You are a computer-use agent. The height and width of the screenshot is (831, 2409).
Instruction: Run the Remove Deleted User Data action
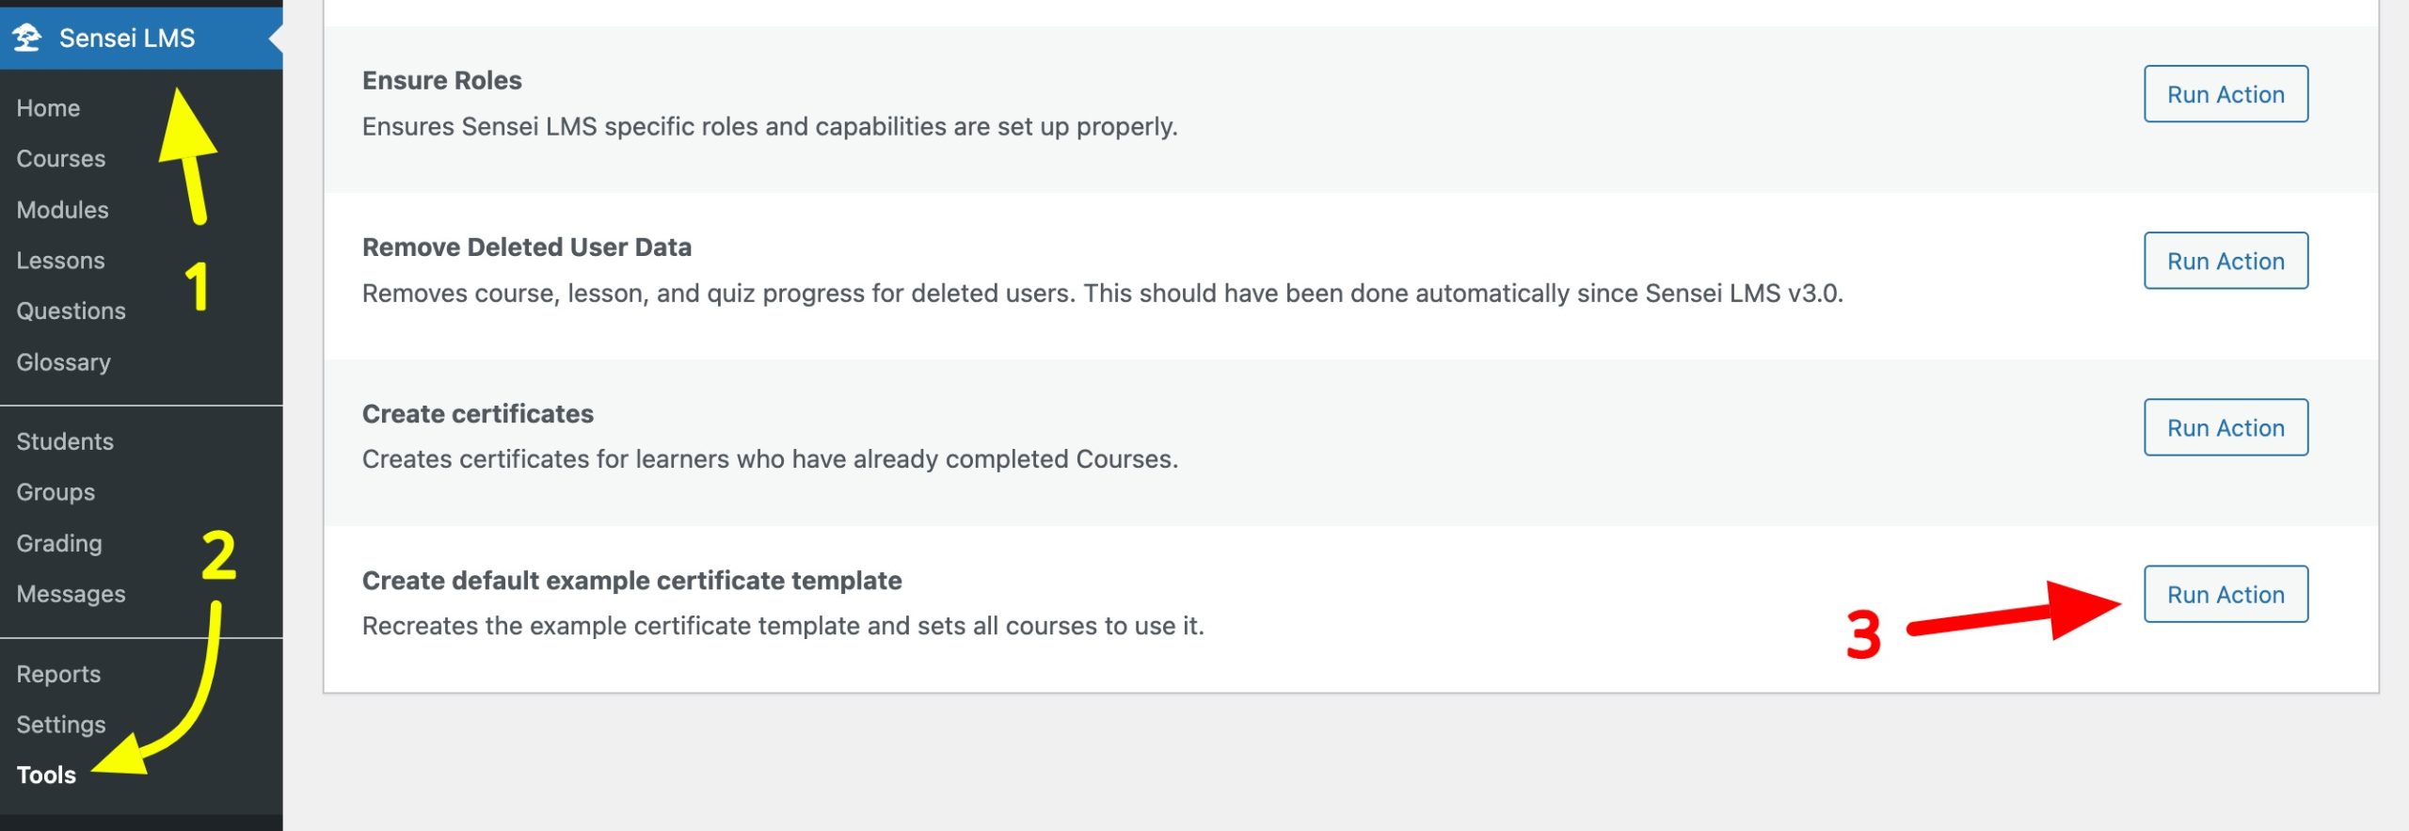click(2225, 261)
